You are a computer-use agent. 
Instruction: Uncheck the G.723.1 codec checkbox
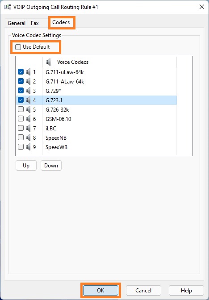(21, 100)
